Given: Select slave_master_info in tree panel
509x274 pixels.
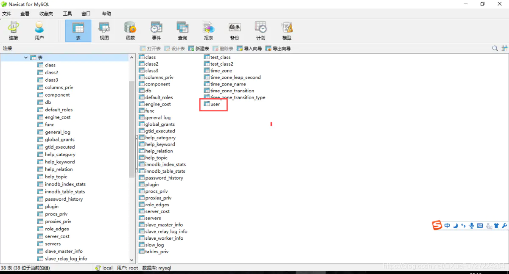Looking at the screenshot, I should (60, 251).
